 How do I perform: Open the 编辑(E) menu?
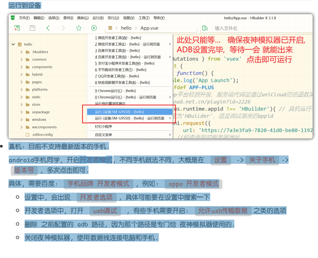(x=39, y=18)
